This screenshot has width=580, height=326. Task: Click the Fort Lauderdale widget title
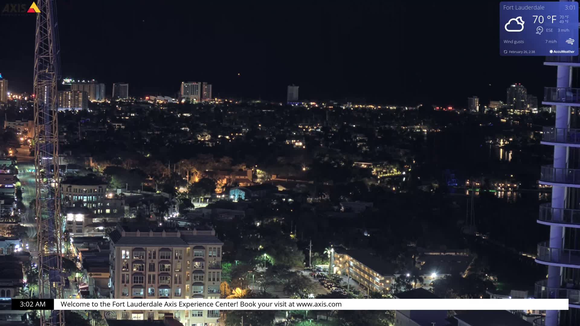coord(524,8)
